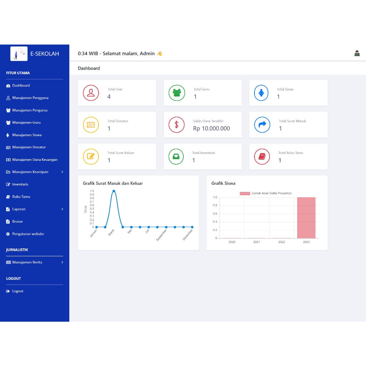Click the Manajamen Guru group icon
The width and height of the screenshot is (366, 366).
pyautogui.click(x=8, y=123)
